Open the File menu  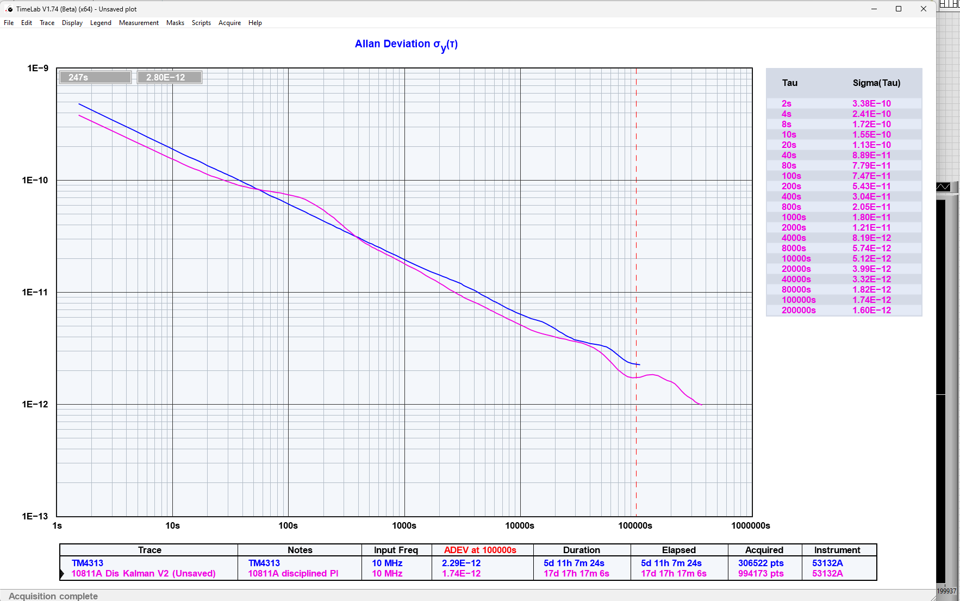[9, 23]
